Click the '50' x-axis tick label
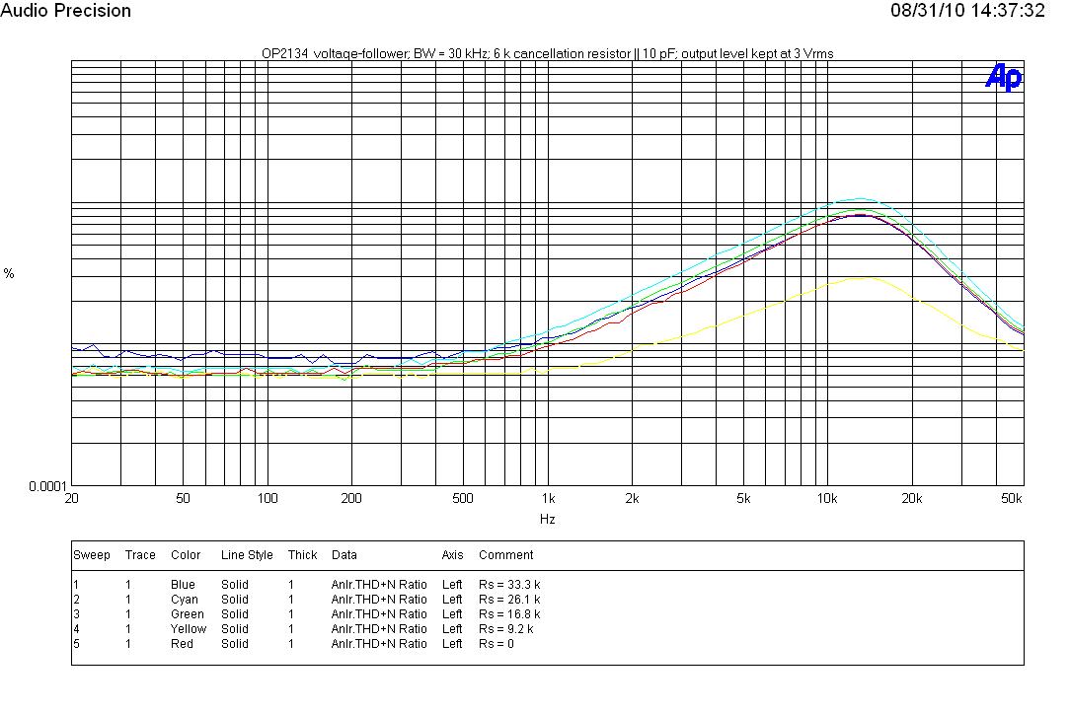The width and height of the screenshot is (1070, 713). 183,498
